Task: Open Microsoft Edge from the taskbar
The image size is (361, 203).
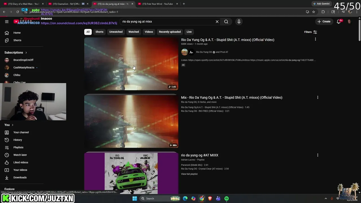Action: tap(185, 198)
